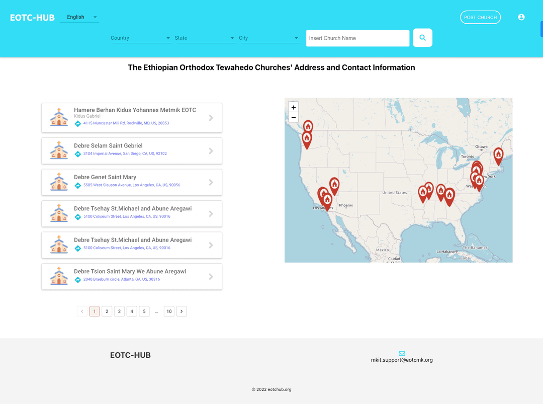This screenshot has width=543, height=404.
Task: Click the church marker northeast of New York
Action: coord(498,155)
